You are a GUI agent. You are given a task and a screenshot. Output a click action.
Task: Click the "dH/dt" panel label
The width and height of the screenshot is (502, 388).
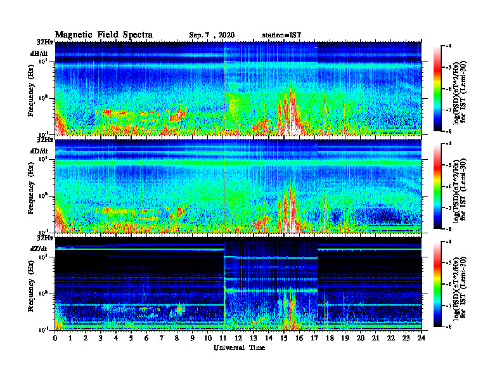pyautogui.click(x=39, y=54)
